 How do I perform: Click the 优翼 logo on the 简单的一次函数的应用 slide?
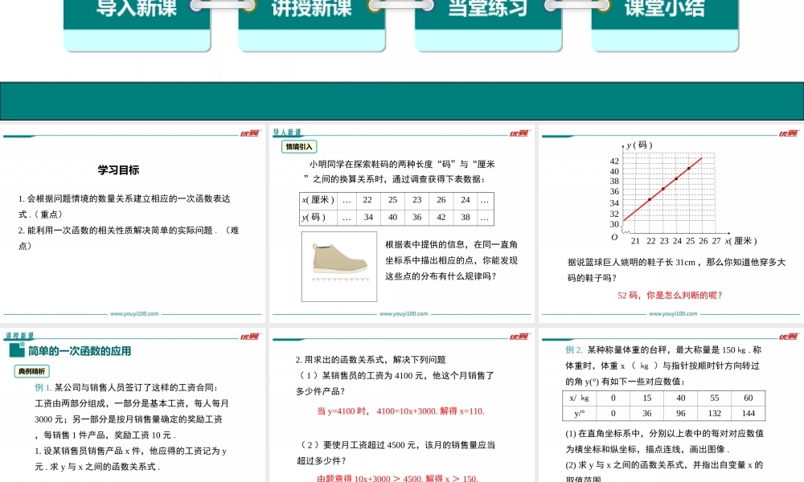pyautogui.click(x=249, y=337)
